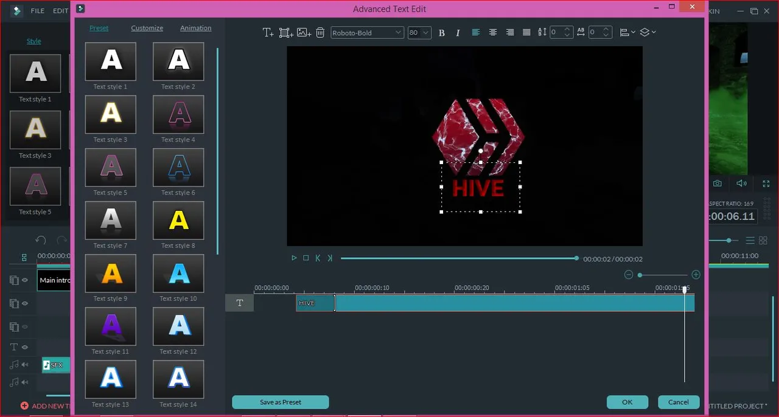Switch to the Animation tab
The height and width of the screenshot is (417, 779).
[x=196, y=28]
